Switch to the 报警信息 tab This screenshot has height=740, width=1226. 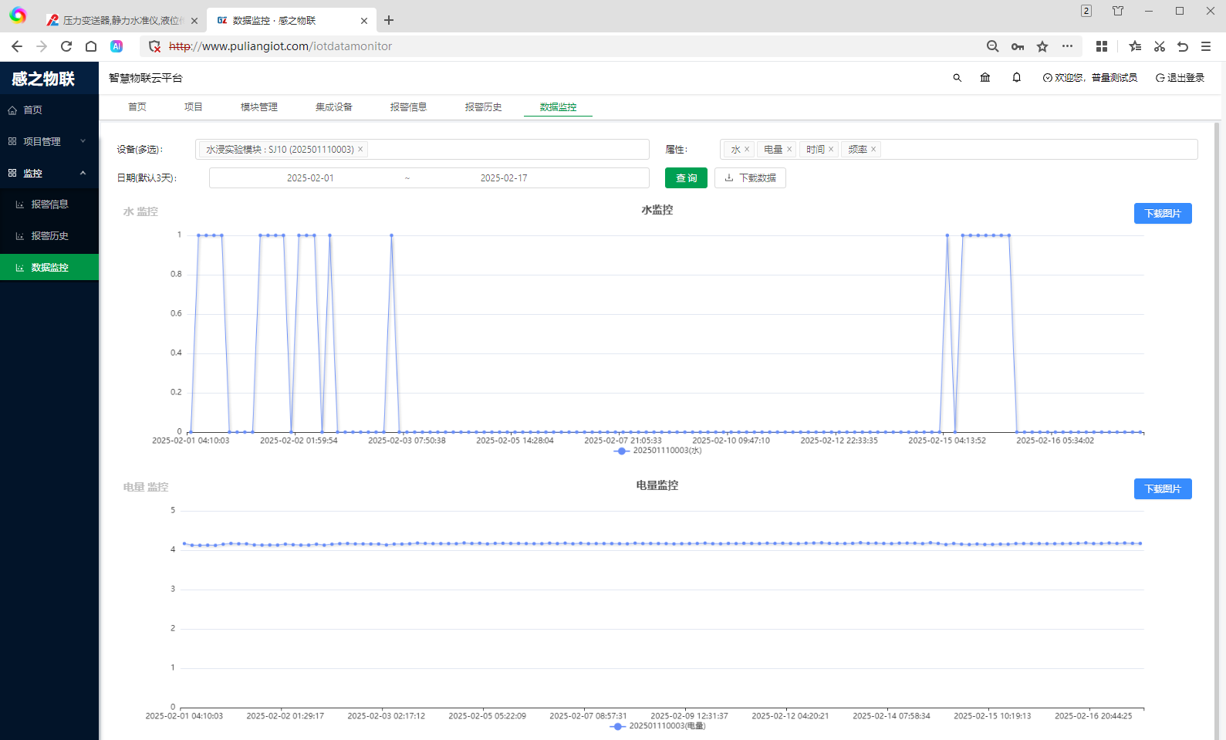point(408,107)
